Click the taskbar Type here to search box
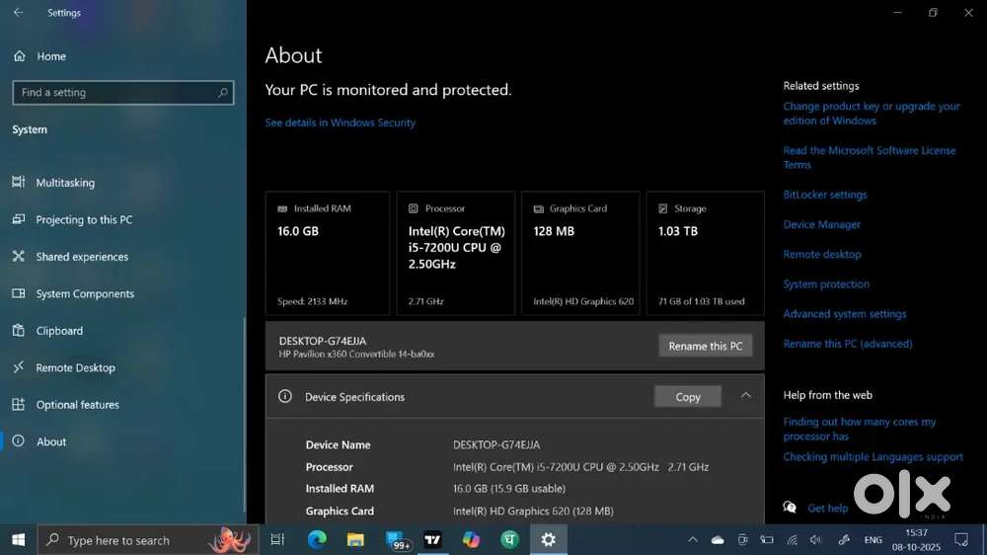 [148, 540]
